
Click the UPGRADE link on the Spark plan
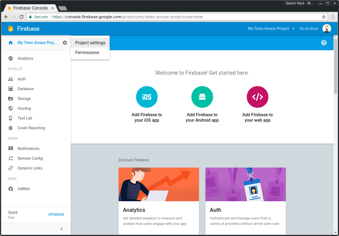coord(56,214)
